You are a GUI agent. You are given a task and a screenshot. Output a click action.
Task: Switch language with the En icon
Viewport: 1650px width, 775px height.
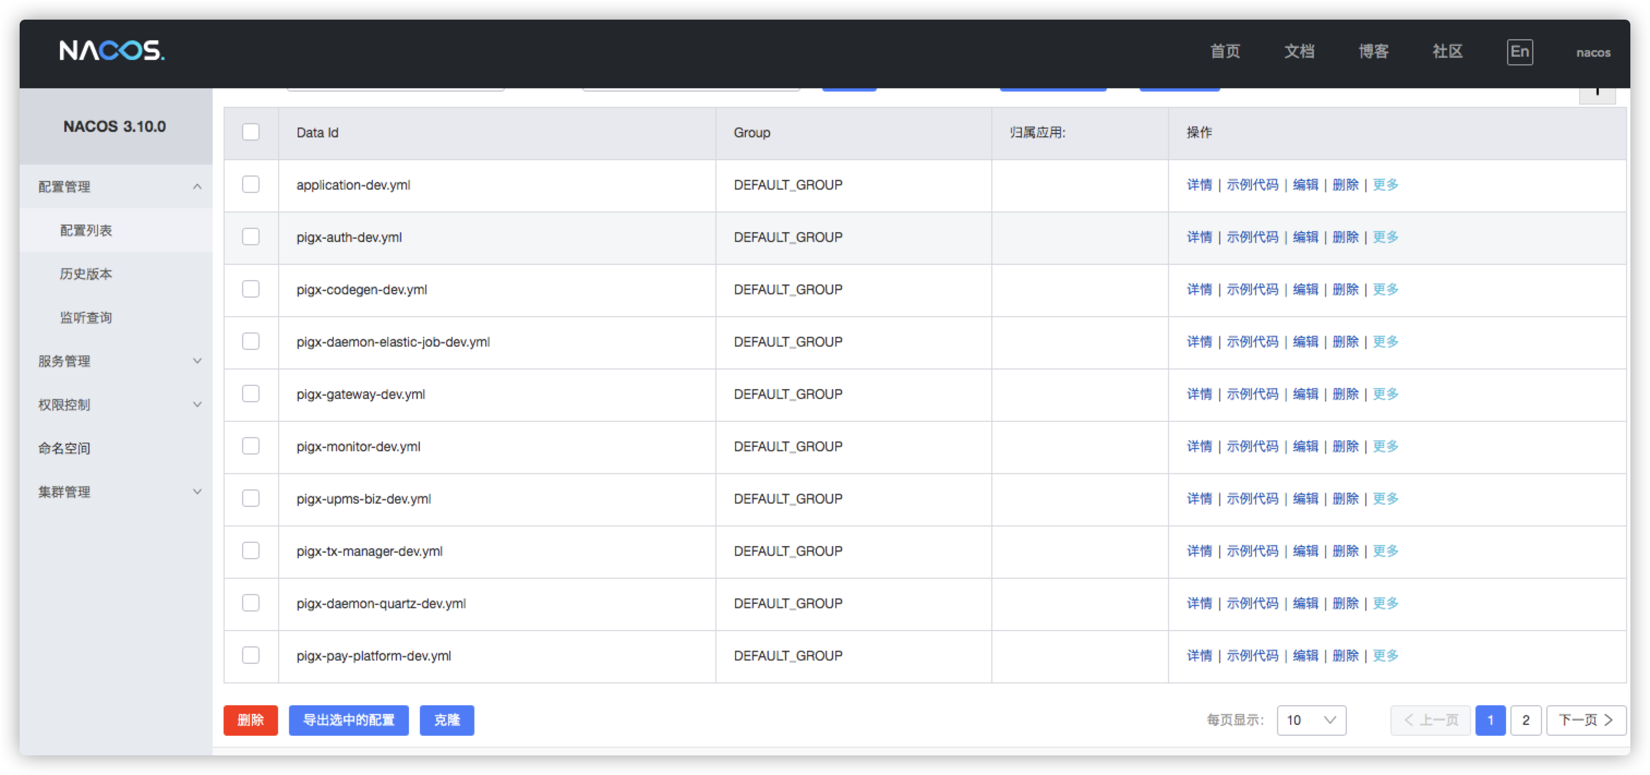pos(1519,52)
